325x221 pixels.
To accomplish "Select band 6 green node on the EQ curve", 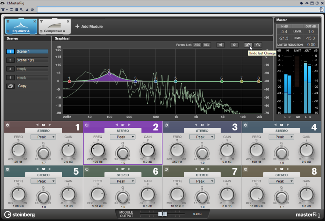I will [x=222, y=81].
